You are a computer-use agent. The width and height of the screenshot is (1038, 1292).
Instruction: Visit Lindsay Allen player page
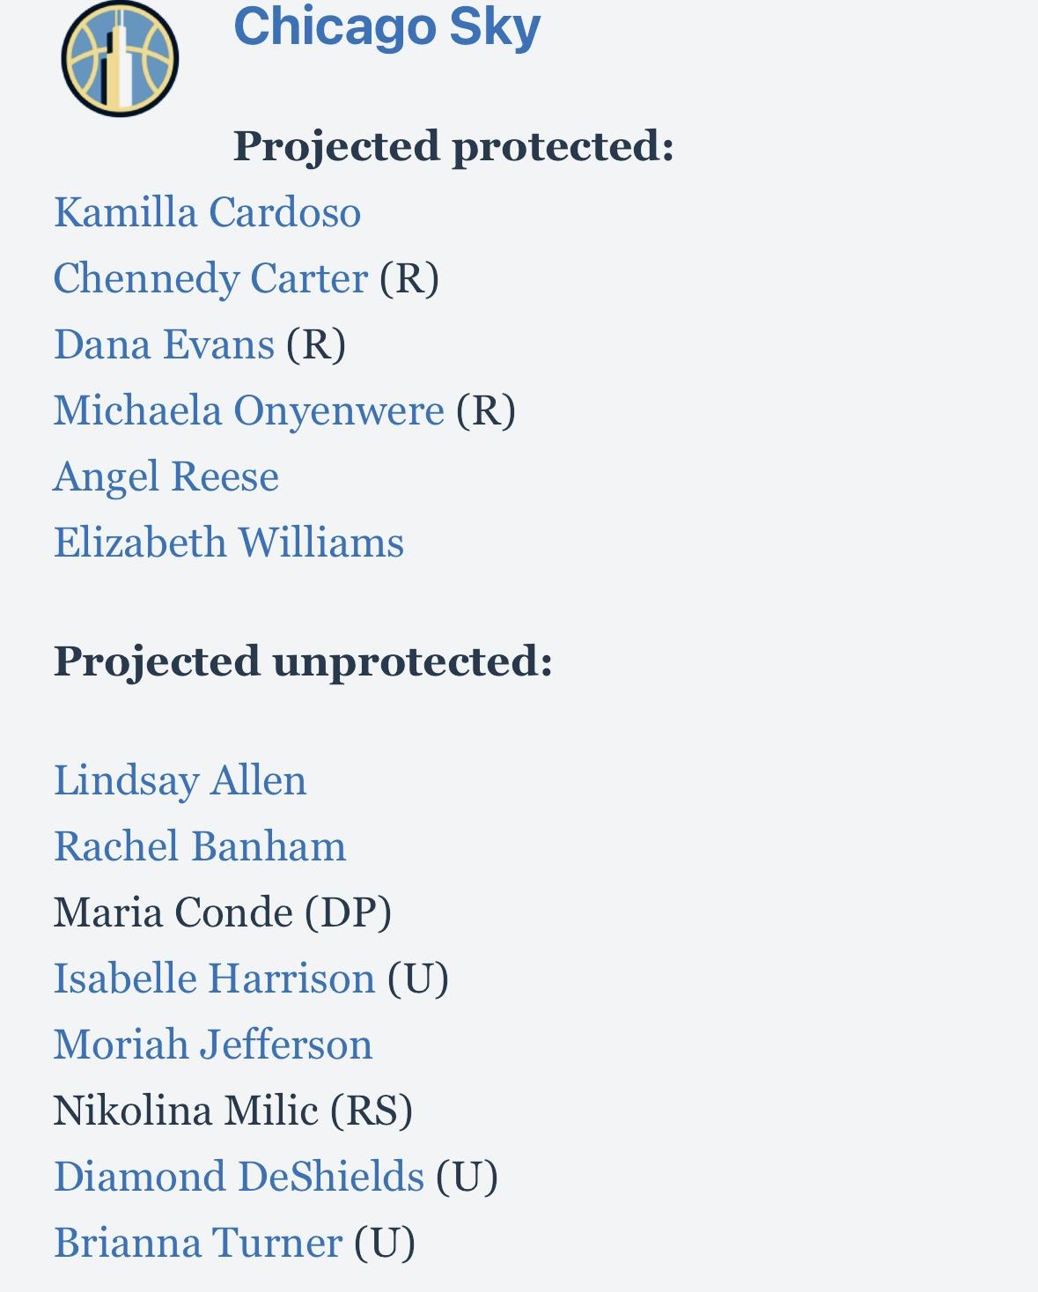[x=180, y=780]
